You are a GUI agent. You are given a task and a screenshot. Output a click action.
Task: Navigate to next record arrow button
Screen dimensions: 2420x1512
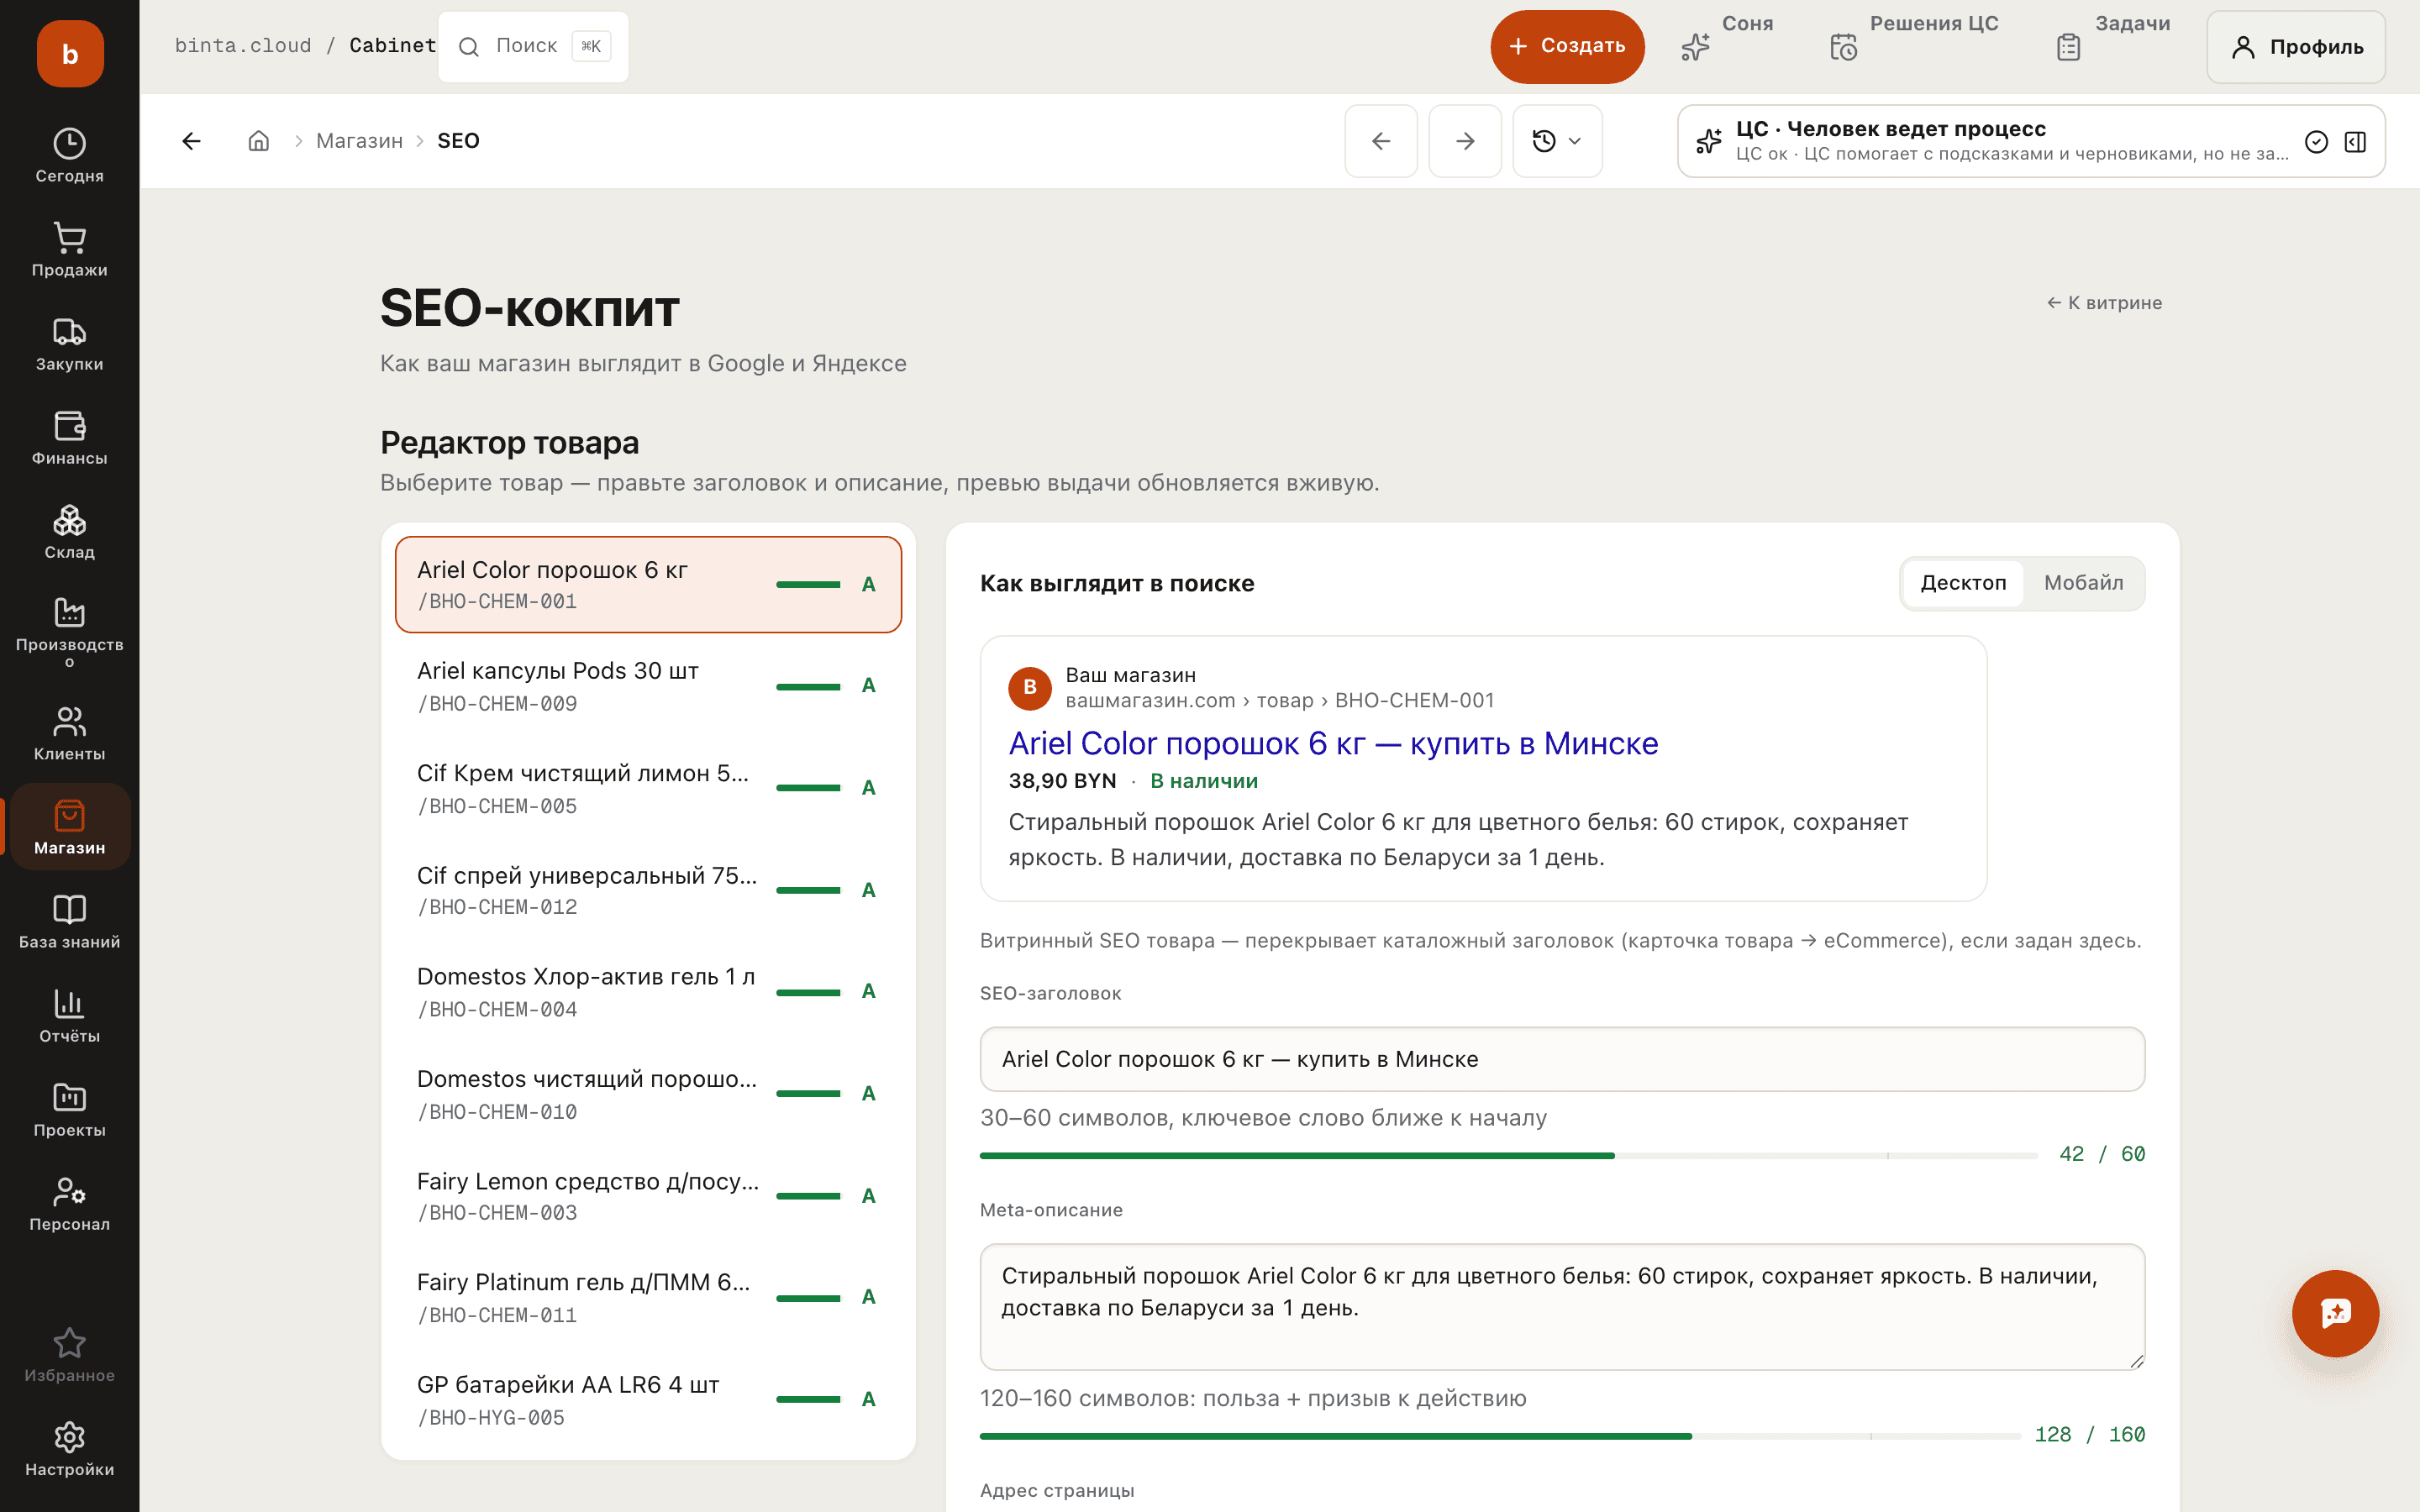pyautogui.click(x=1465, y=141)
